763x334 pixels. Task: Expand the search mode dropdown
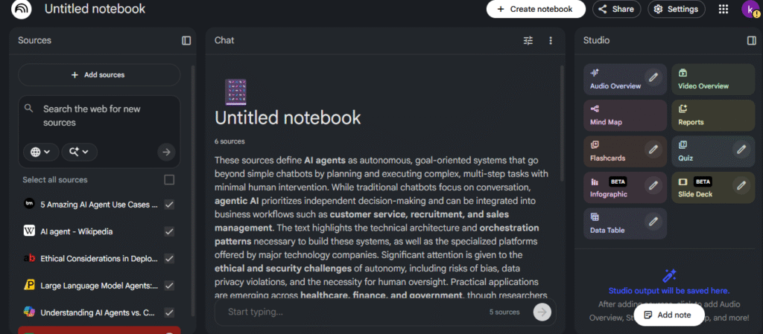[x=79, y=152]
